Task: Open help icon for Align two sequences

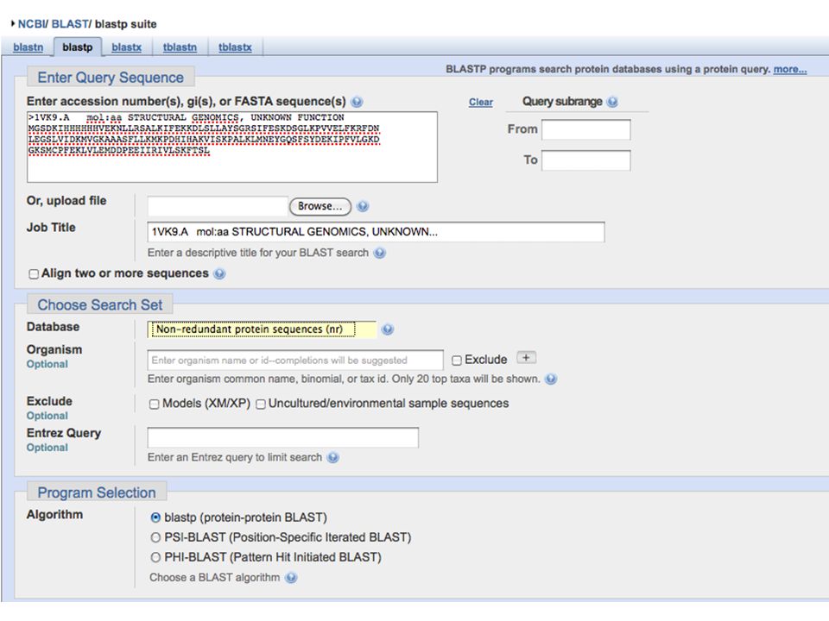Action: (x=219, y=273)
